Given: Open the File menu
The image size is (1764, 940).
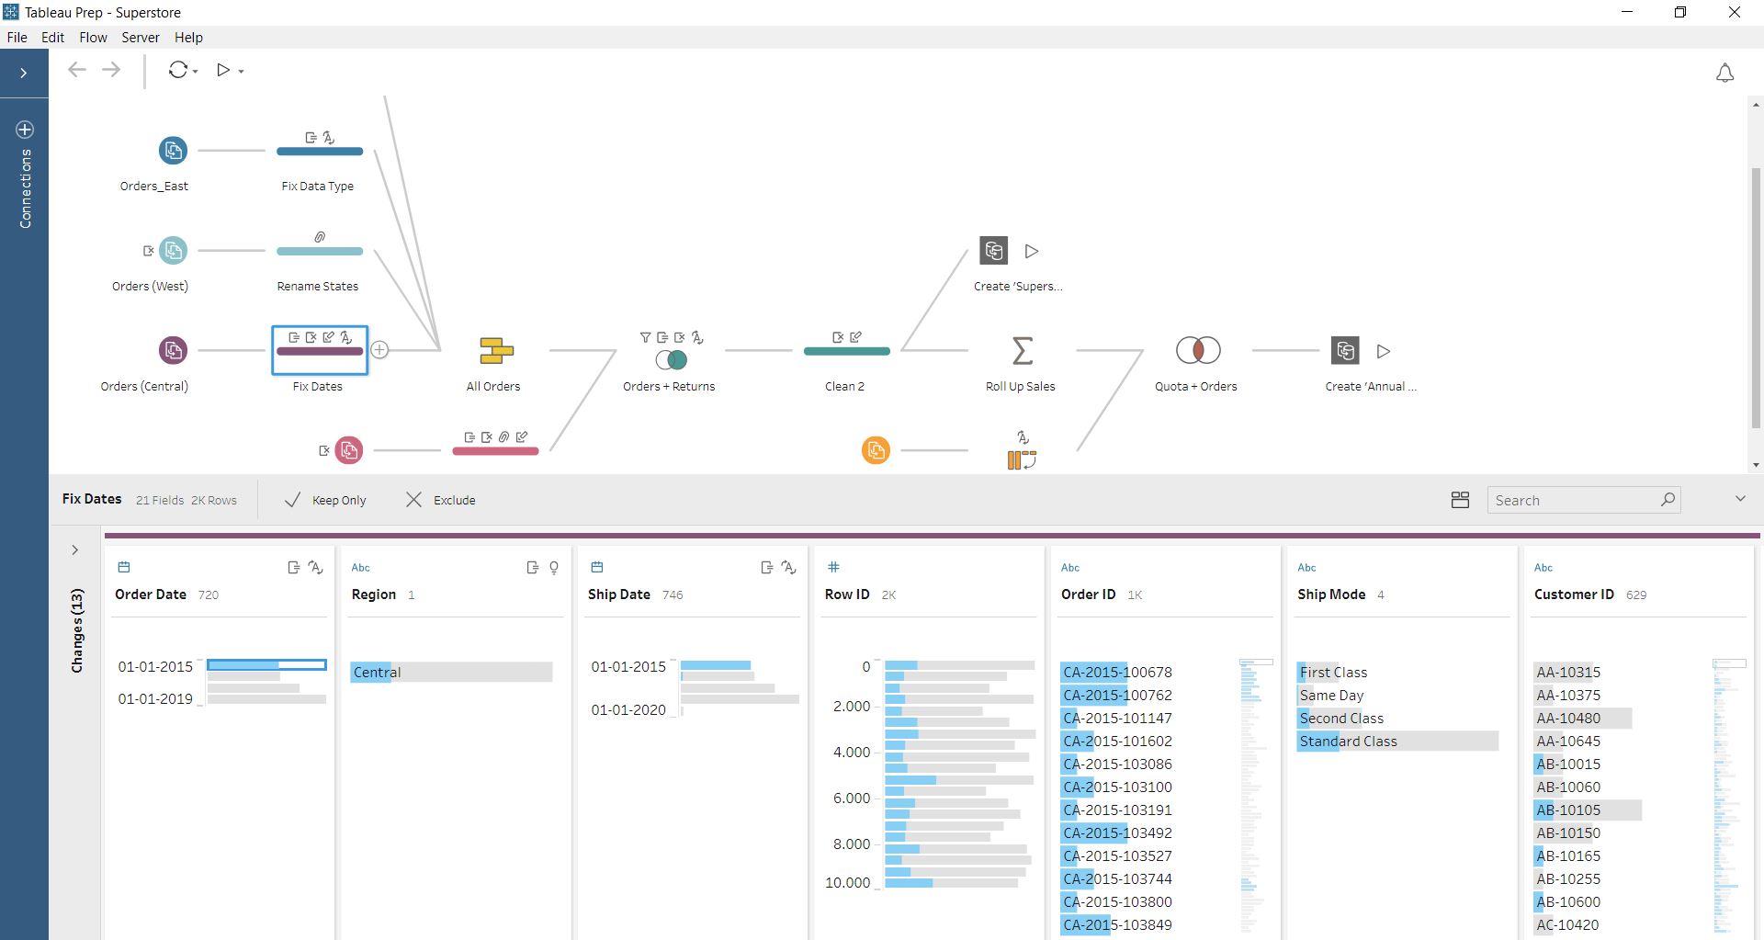Looking at the screenshot, I should 17,38.
